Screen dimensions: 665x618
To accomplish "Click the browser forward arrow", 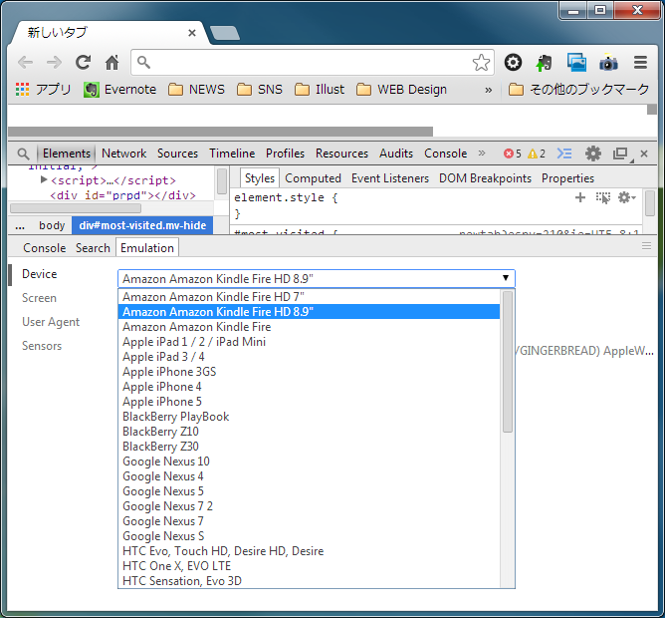I will [55, 63].
